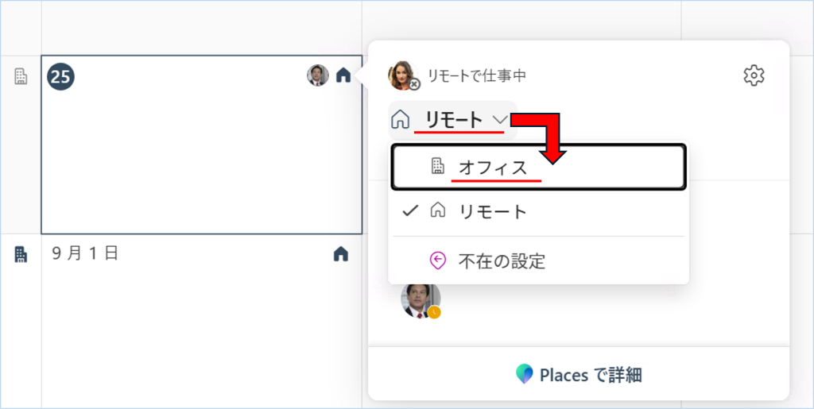This screenshot has width=814, height=409.
Task: Click the woman's profile avatar in popup
Action: click(403, 75)
